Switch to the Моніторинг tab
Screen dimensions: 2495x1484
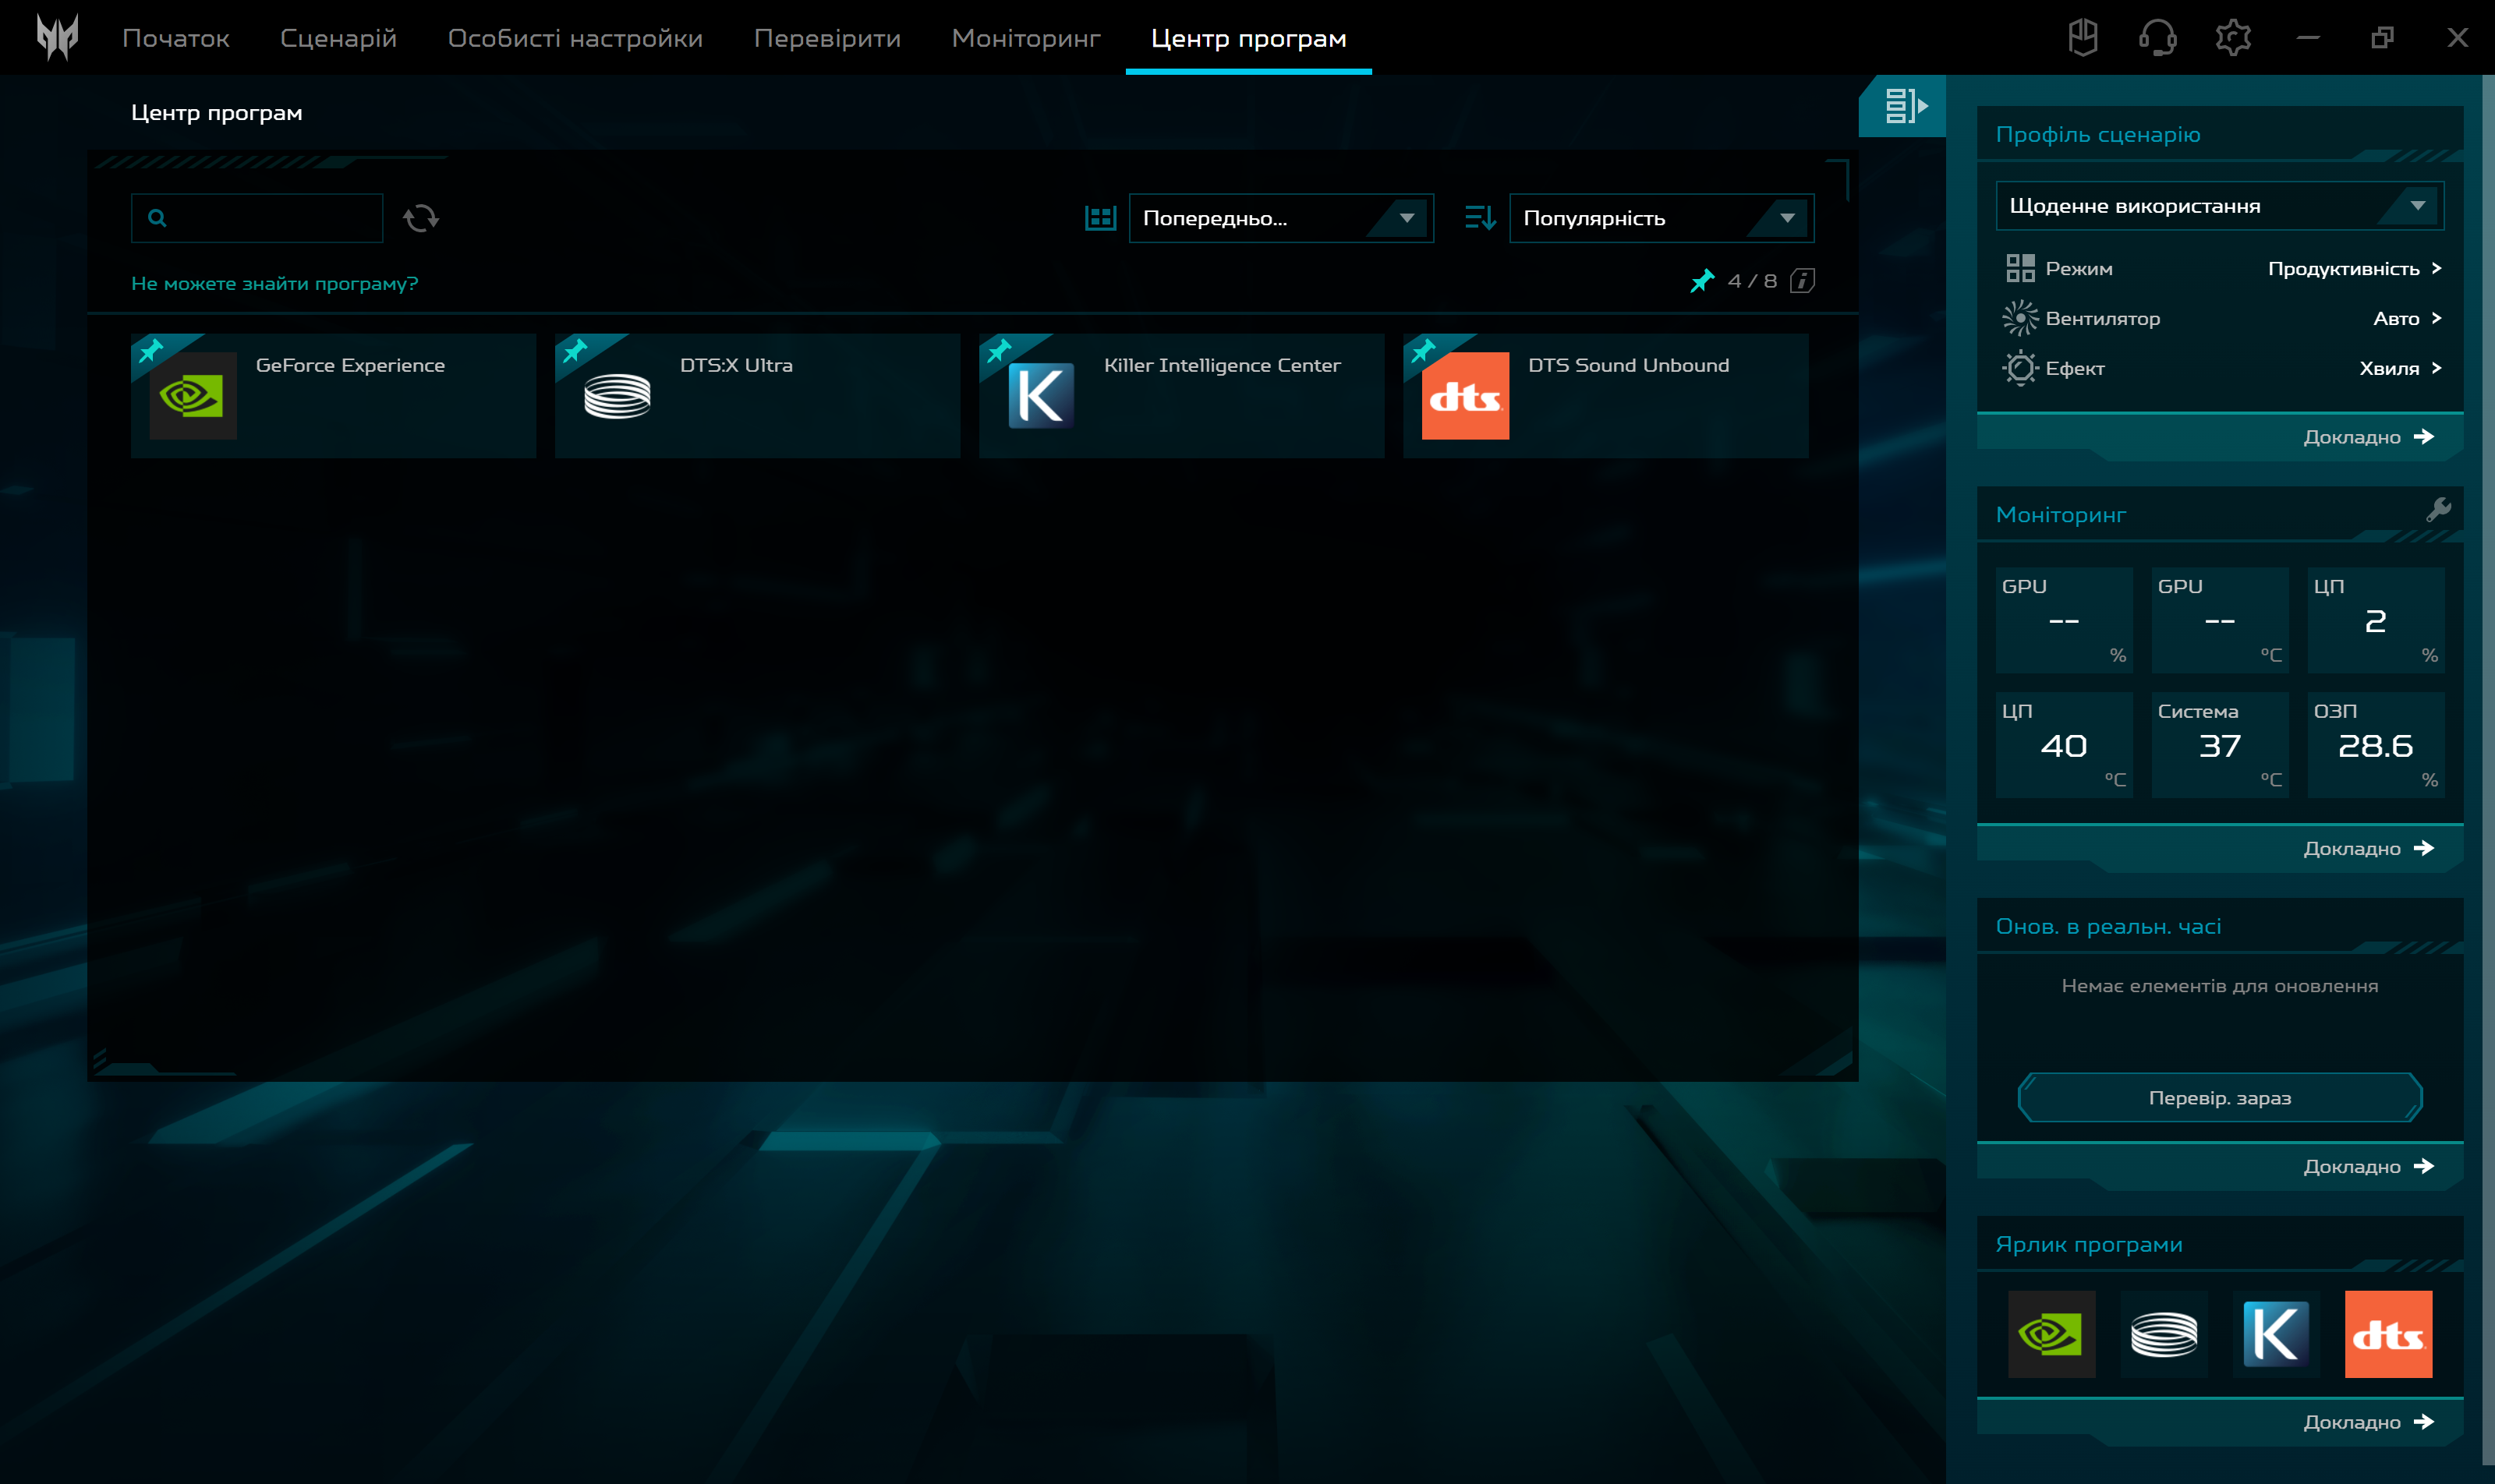pyautogui.click(x=1025, y=38)
